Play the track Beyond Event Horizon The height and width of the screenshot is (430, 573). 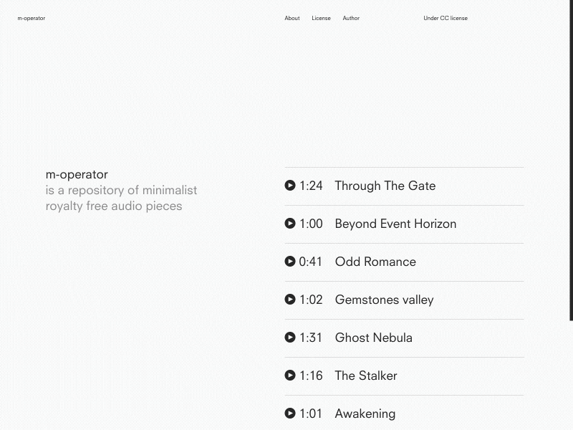290,224
